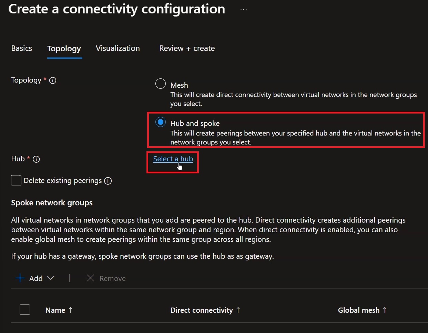The image size is (428, 333).
Task: Expand the Add dropdown chevron
Action: pyautogui.click(x=51, y=278)
